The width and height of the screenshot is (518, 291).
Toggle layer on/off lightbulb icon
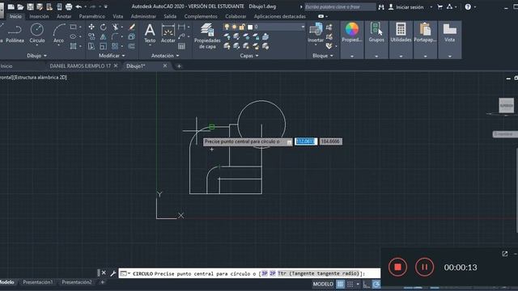(x=227, y=27)
